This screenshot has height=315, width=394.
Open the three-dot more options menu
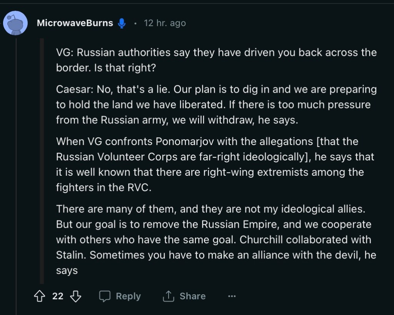pos(232,296)
